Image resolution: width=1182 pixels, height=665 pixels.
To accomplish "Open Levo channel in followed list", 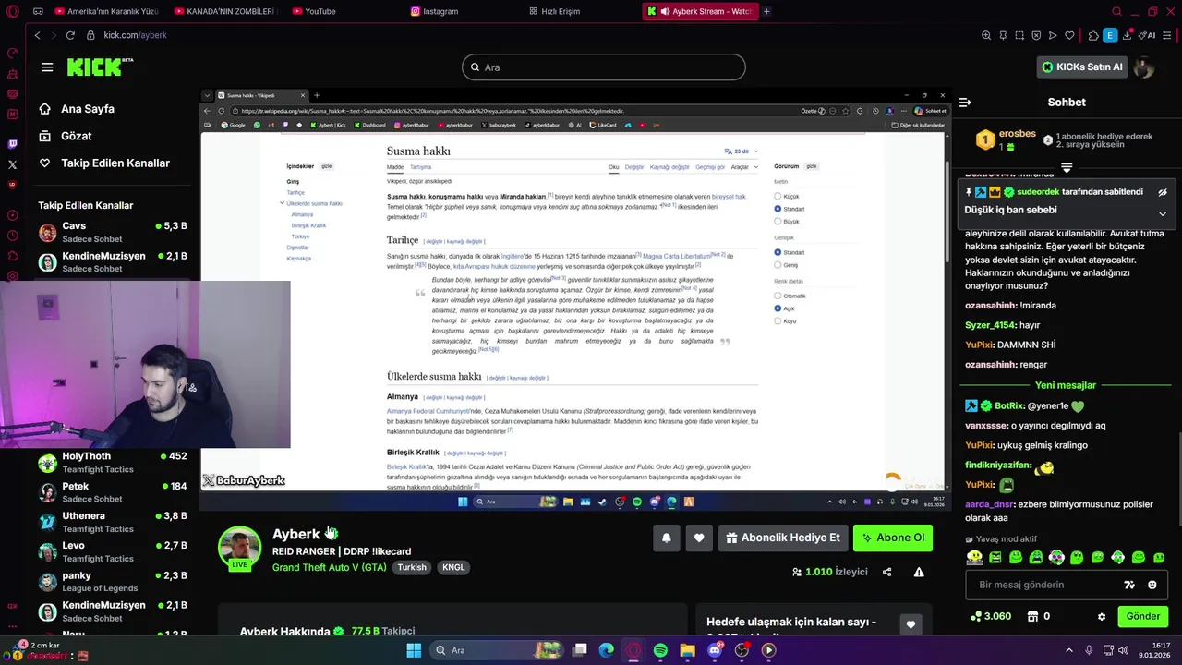I will (113, 551).
